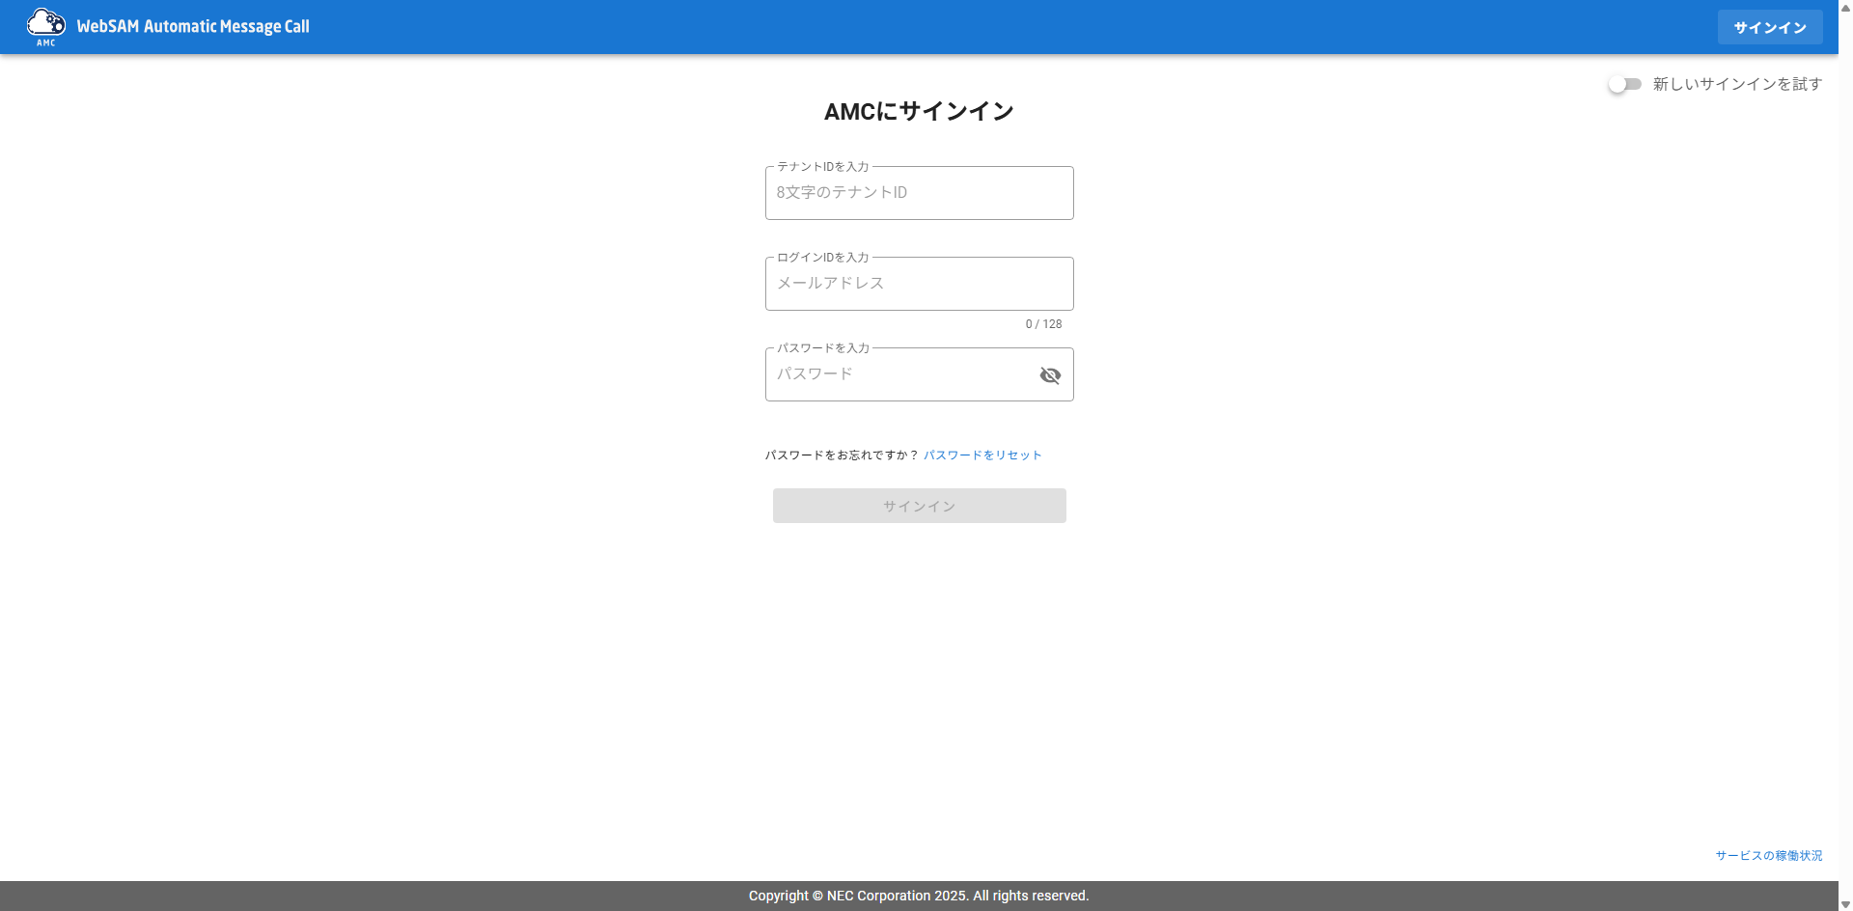Click the ログインIDを入力 field label
Image resolution: width=1853 pixels, height=911 pixels.
pos(822,258)
